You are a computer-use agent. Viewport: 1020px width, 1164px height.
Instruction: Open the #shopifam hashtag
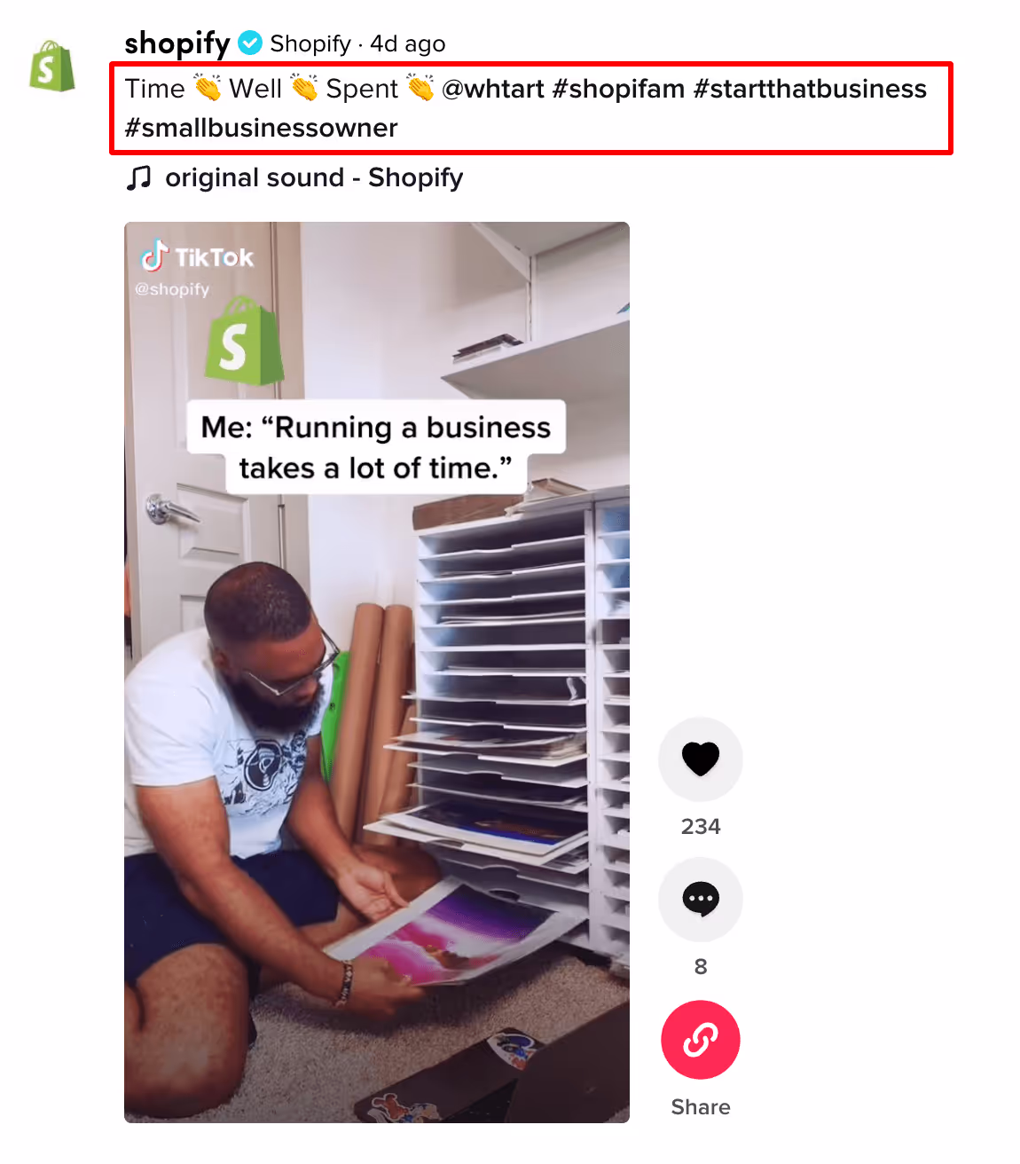618,89
